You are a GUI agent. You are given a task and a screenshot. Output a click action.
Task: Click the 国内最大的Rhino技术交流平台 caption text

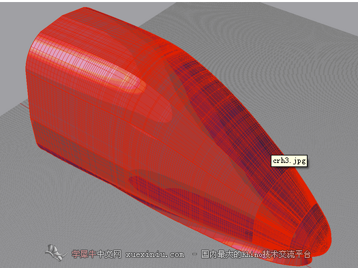[256, 254]
